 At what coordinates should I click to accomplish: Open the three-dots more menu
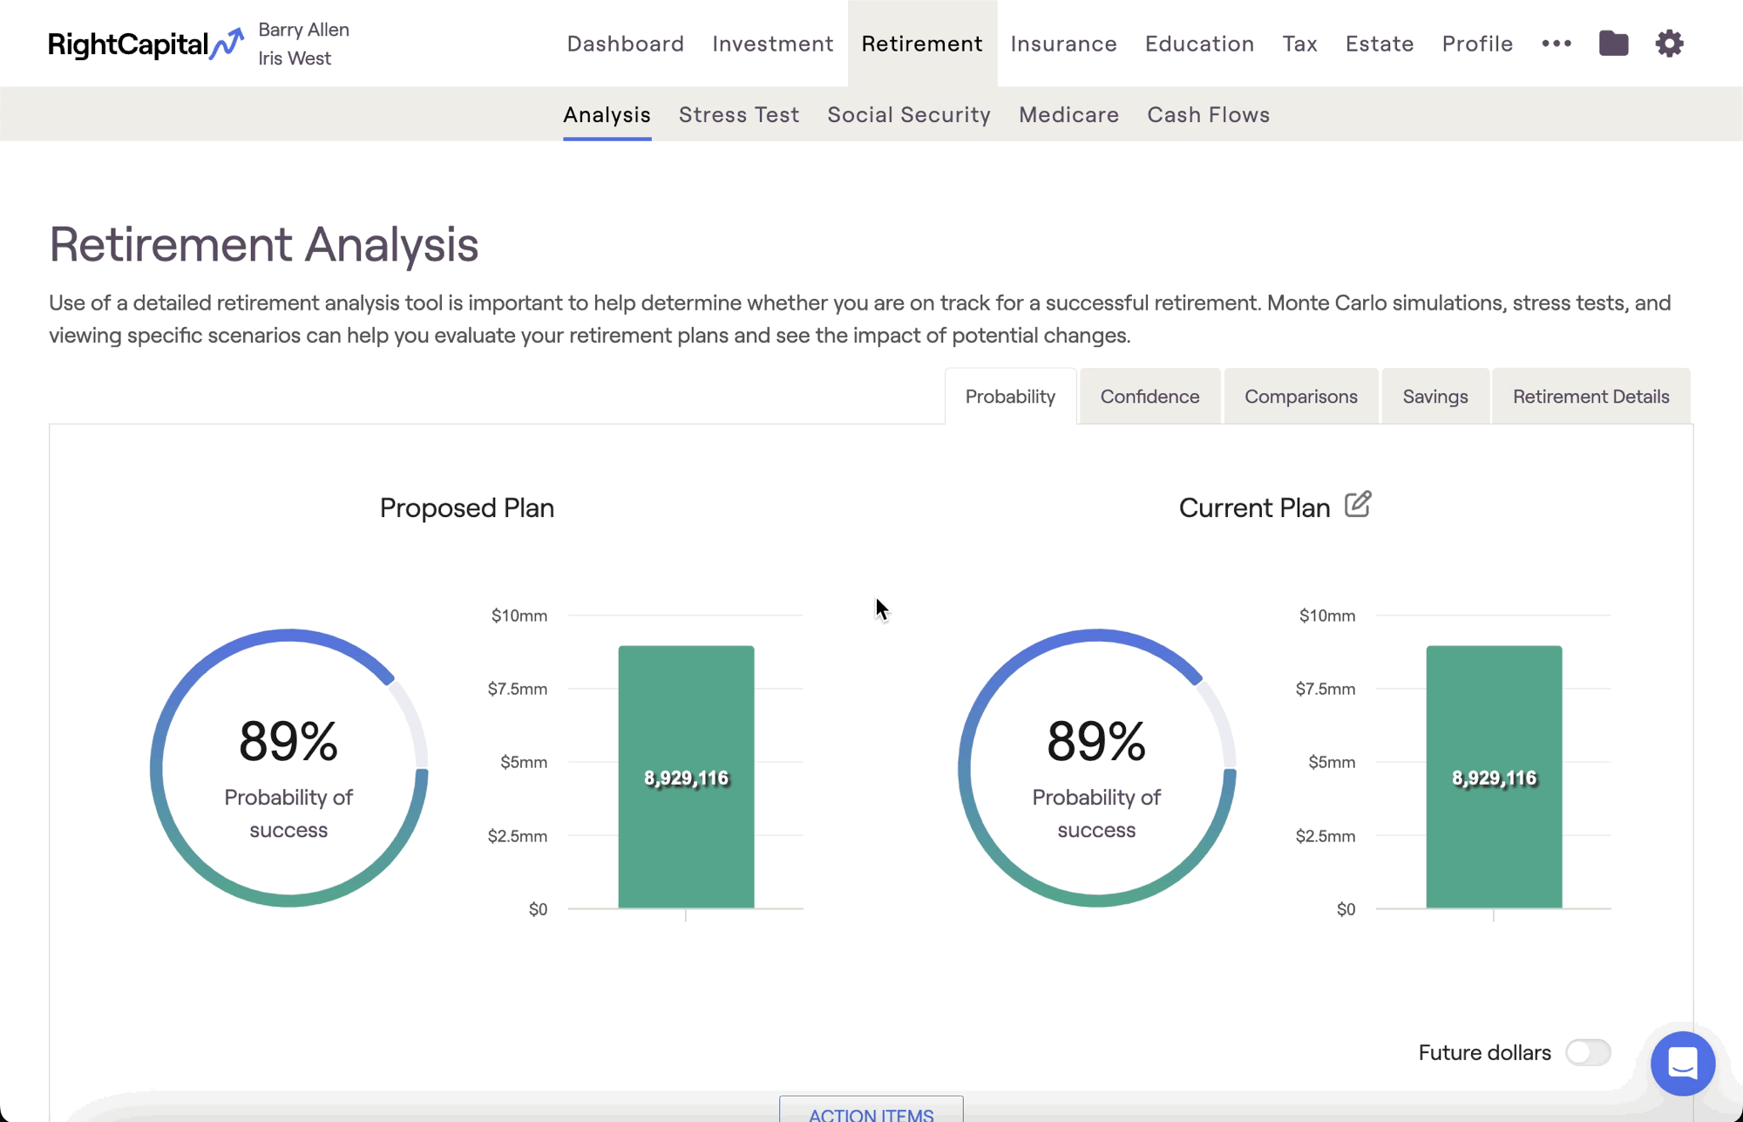[1556, 44]
